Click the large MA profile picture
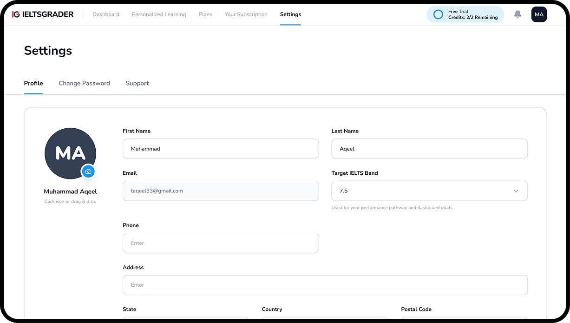570x323 pixels. click(70, 153)
